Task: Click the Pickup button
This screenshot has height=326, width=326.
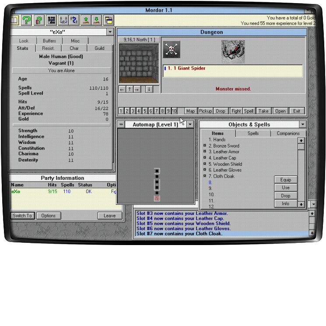Action: click(x=205, y=111)
